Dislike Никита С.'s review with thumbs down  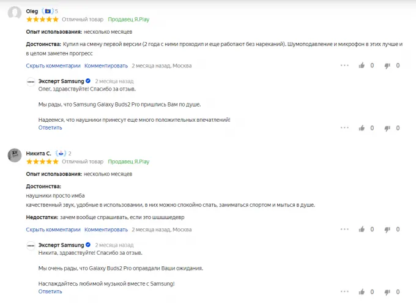click(x=388, y=230)
